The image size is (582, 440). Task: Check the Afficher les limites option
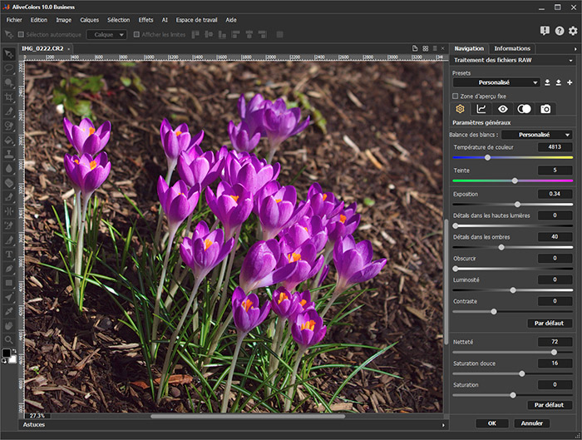pos(136,35)
